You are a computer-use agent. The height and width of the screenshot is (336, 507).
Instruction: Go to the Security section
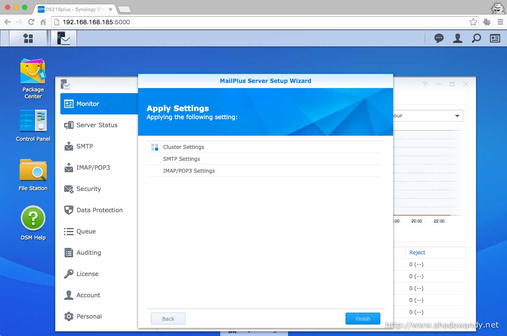tap(88, 189)
